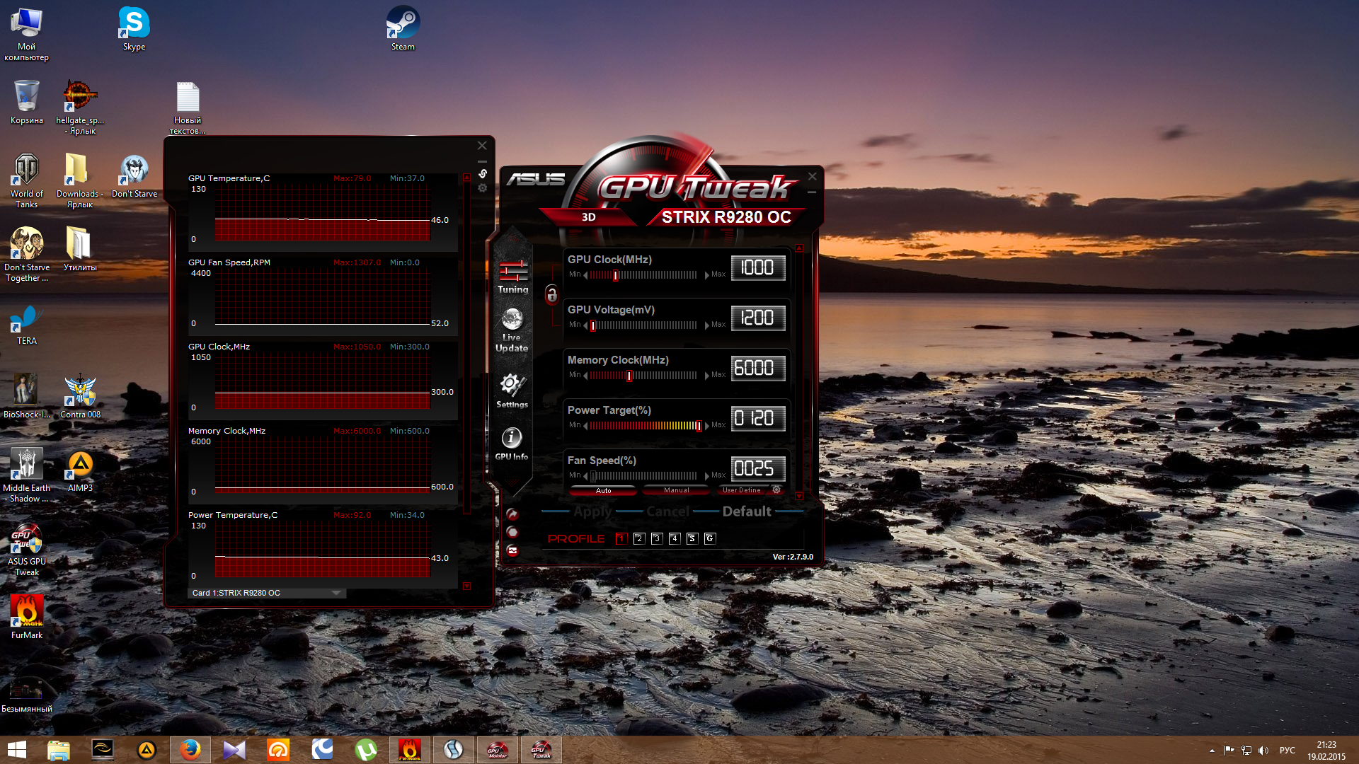Expand the Card 1:STRIX R9280 OC dropdown

(x=336, y=593)
